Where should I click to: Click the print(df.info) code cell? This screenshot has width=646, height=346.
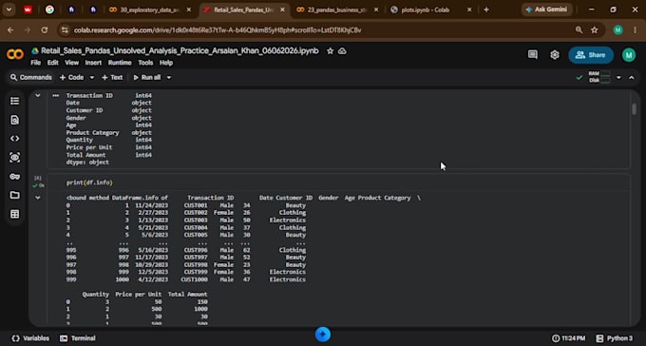pos(338,183)
